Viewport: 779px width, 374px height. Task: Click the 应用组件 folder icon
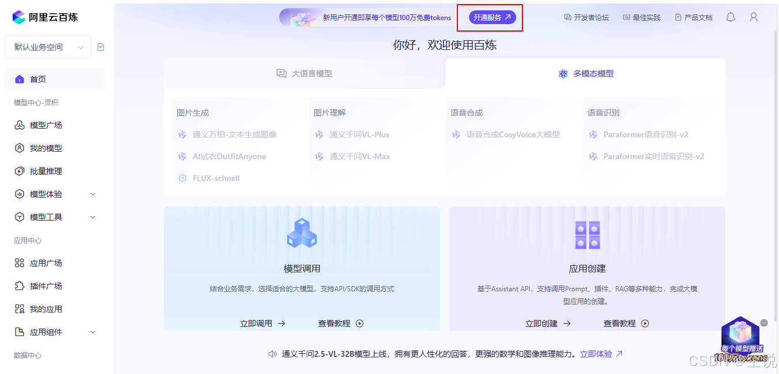click(20, 332)
